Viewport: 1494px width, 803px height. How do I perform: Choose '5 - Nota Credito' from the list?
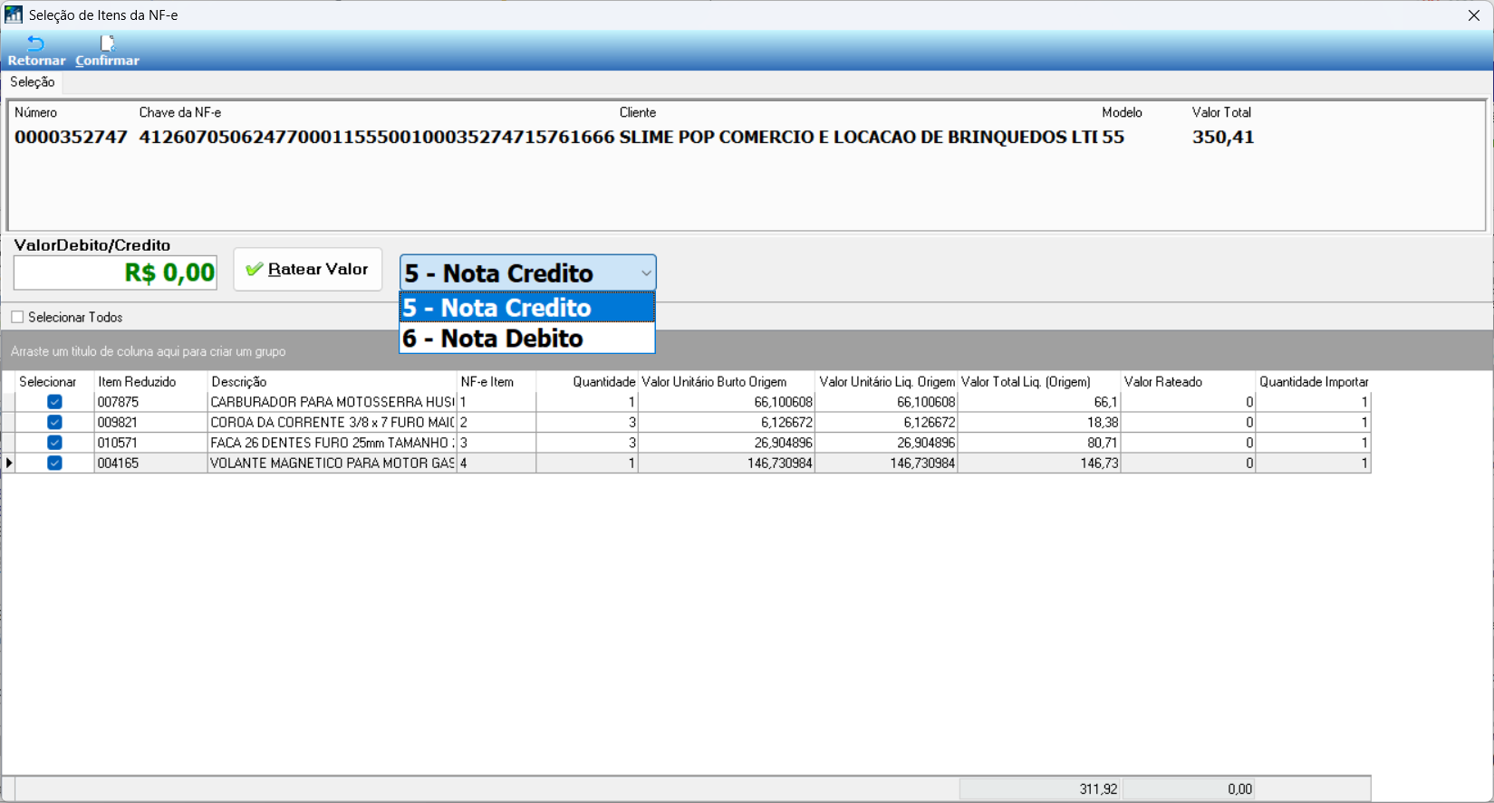pos(527,308)
